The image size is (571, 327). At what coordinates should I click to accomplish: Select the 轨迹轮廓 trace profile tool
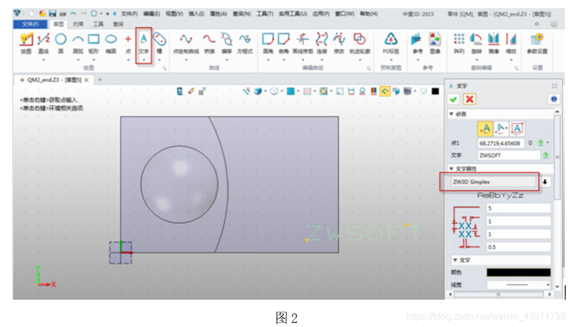360,43
